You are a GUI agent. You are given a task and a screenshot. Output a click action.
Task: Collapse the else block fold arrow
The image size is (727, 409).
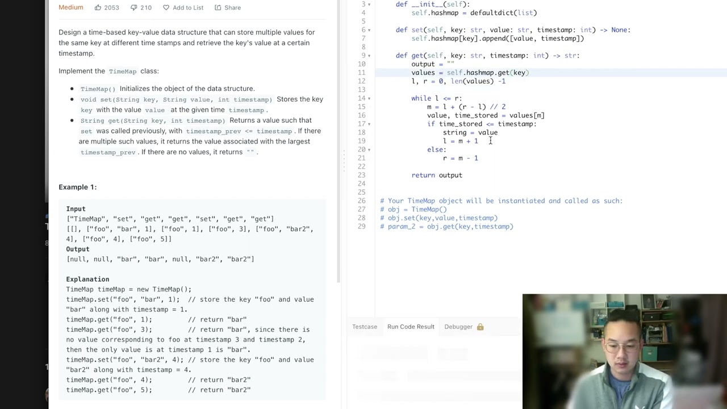369,149
